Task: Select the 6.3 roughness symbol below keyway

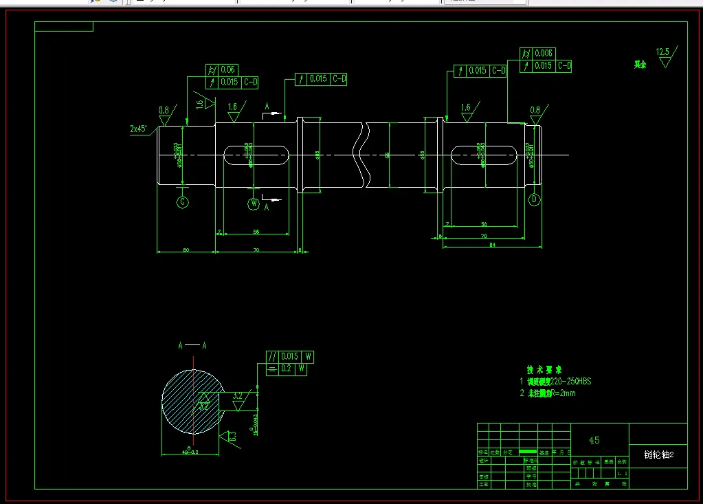Action: point(230,437)
